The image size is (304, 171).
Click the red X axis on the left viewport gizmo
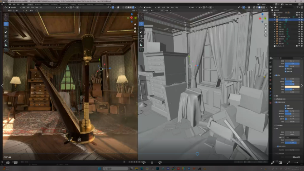coord(132,18)
